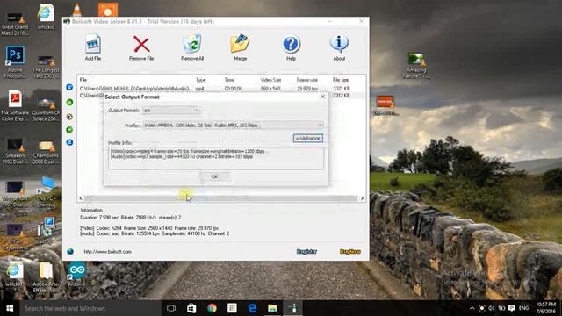The height and width of the screenshot is (316, 562).
Task: Click the green move-down side icon
Action: click(70, 130)
